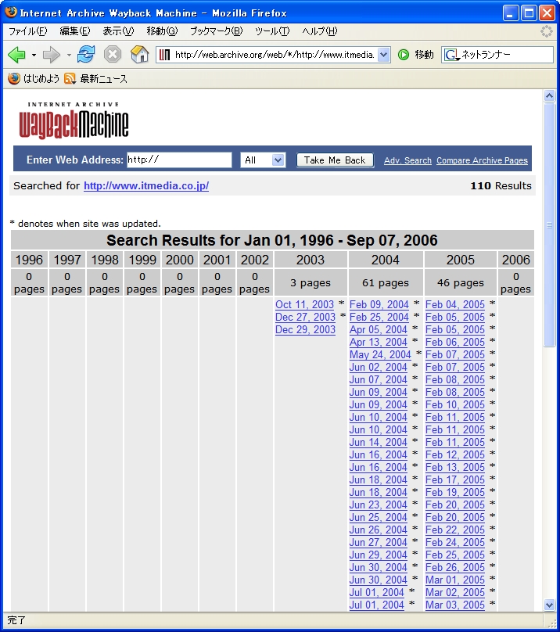Open the Feb 26, 2005 snapshot
The image size is (560, 632).
[454, 567]
